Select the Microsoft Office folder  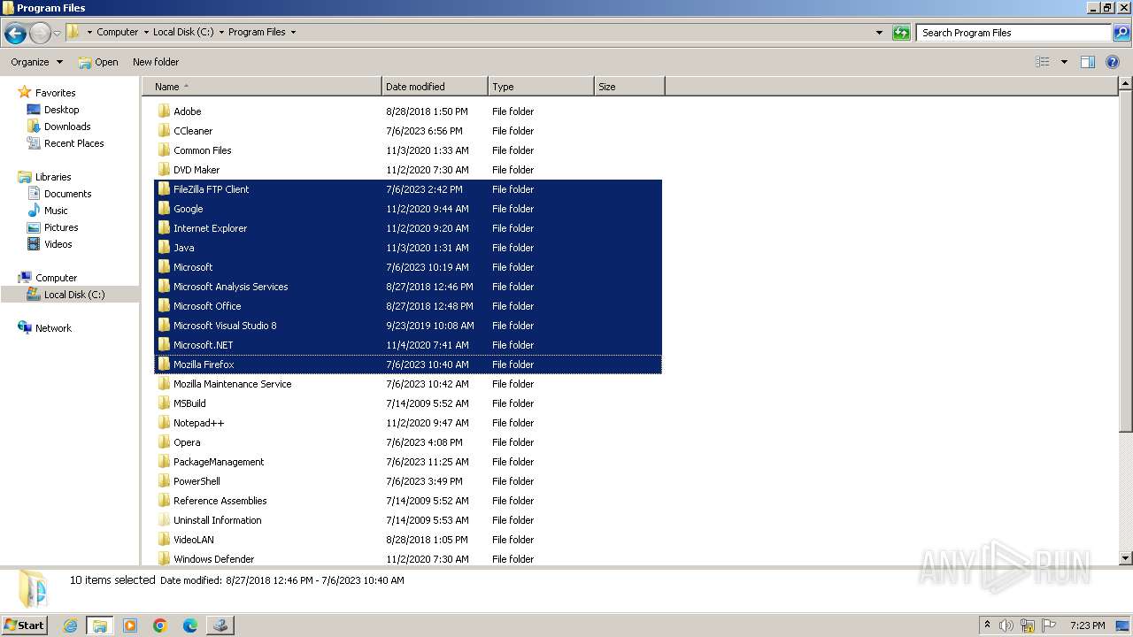point(207,306)
